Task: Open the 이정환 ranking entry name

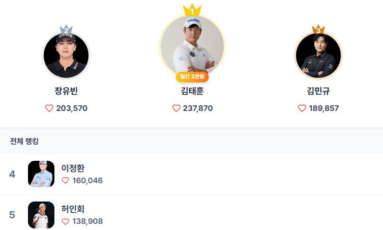Action: 73,168
